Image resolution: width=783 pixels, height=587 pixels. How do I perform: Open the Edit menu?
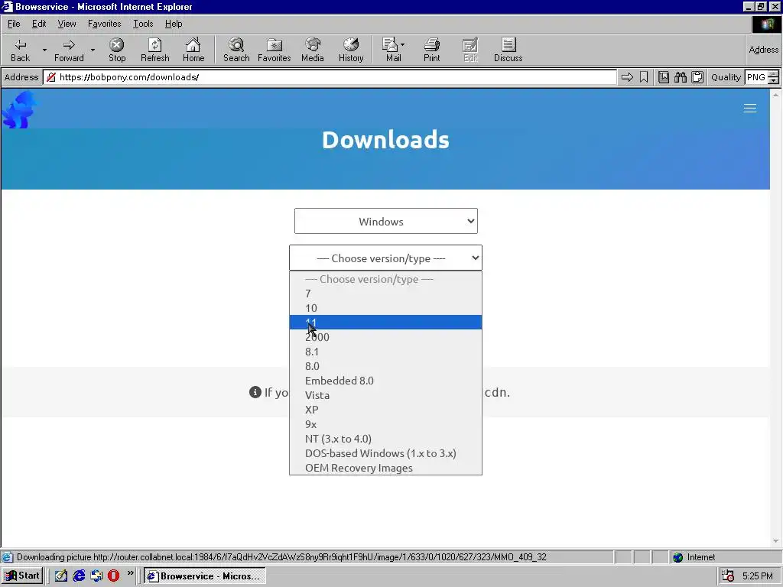(x=39, y=24)
